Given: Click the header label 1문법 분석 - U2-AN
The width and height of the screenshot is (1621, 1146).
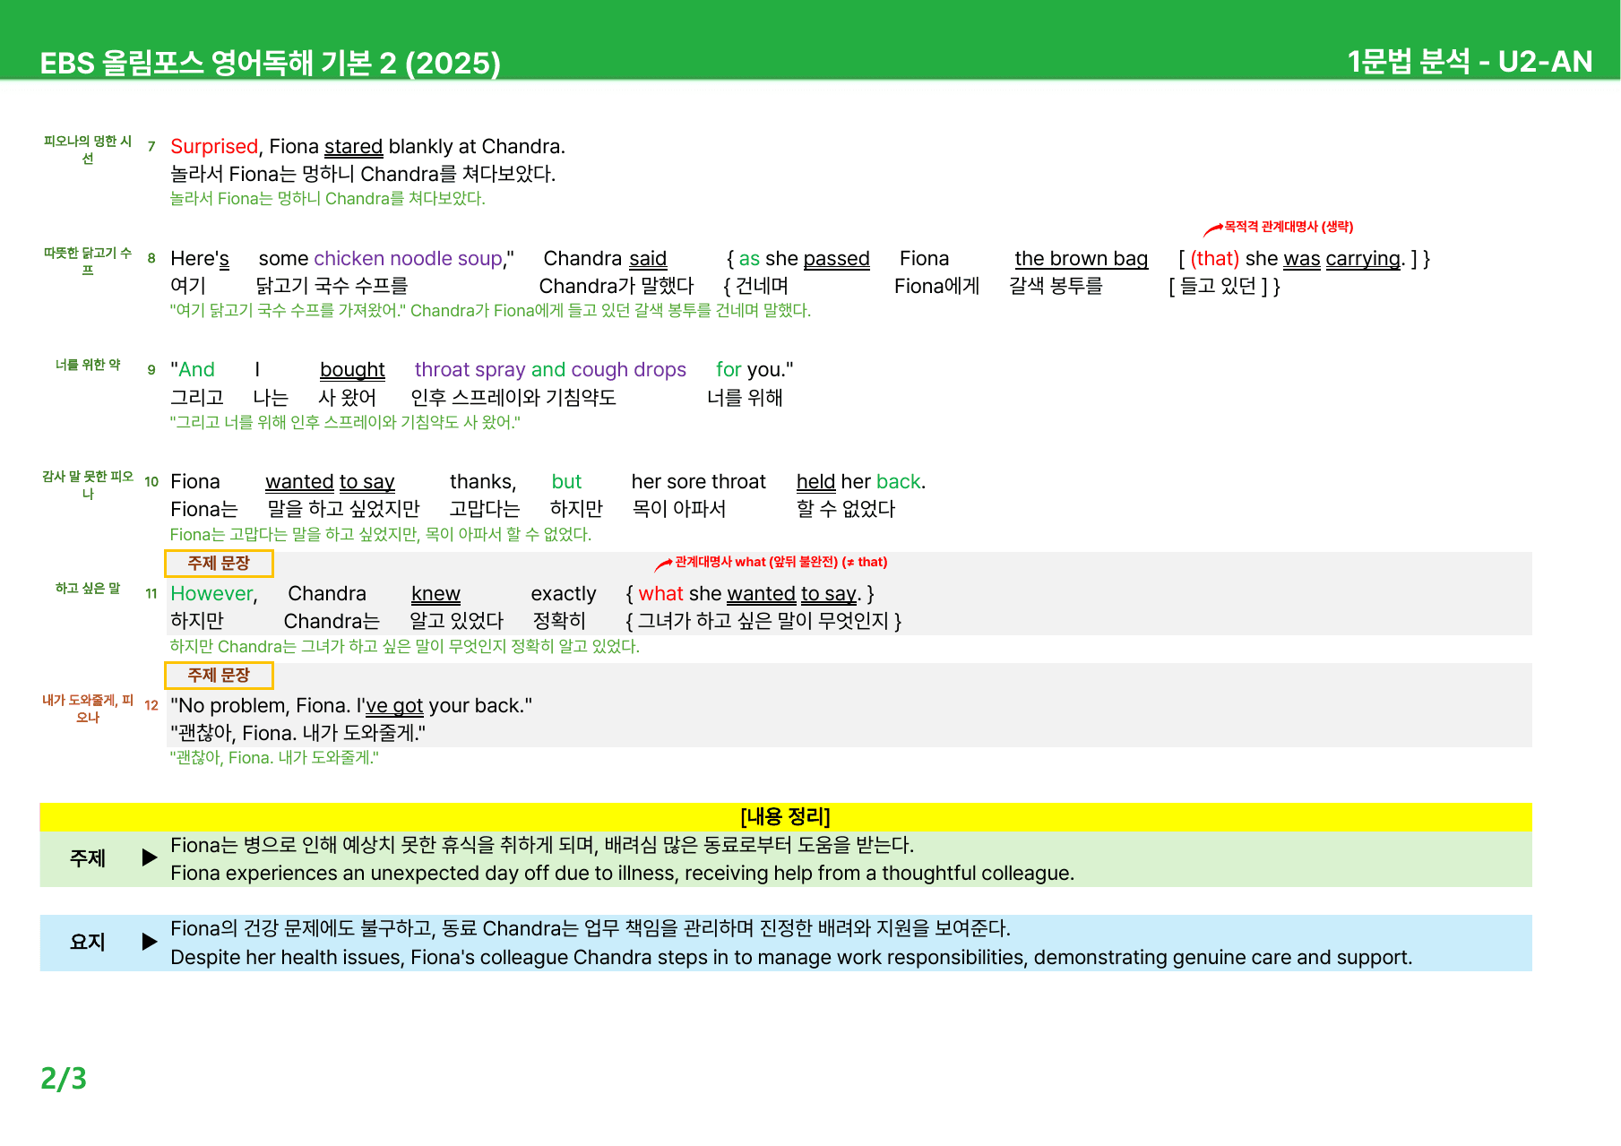Looking at the screenshot, I should point(1470,62).
